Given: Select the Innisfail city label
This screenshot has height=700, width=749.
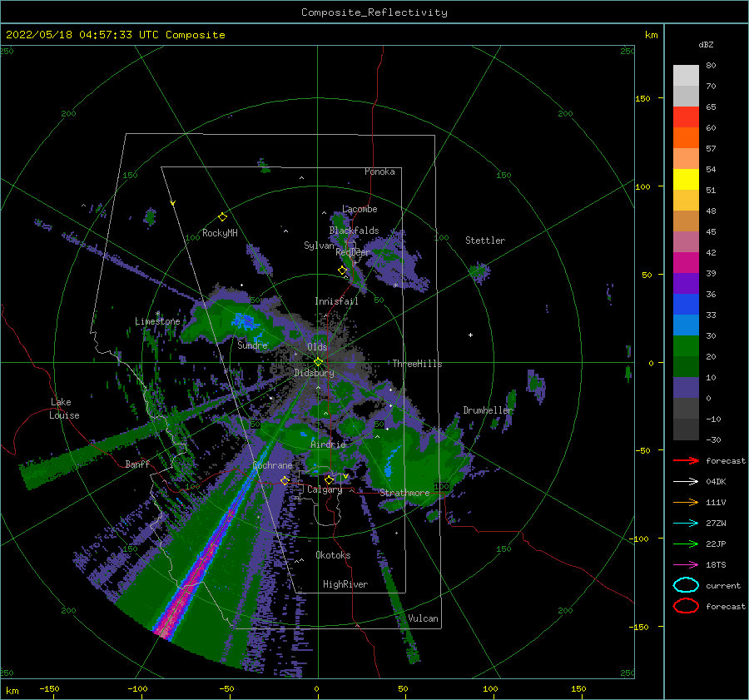Looking at the screenshot, I should point(336,301).
